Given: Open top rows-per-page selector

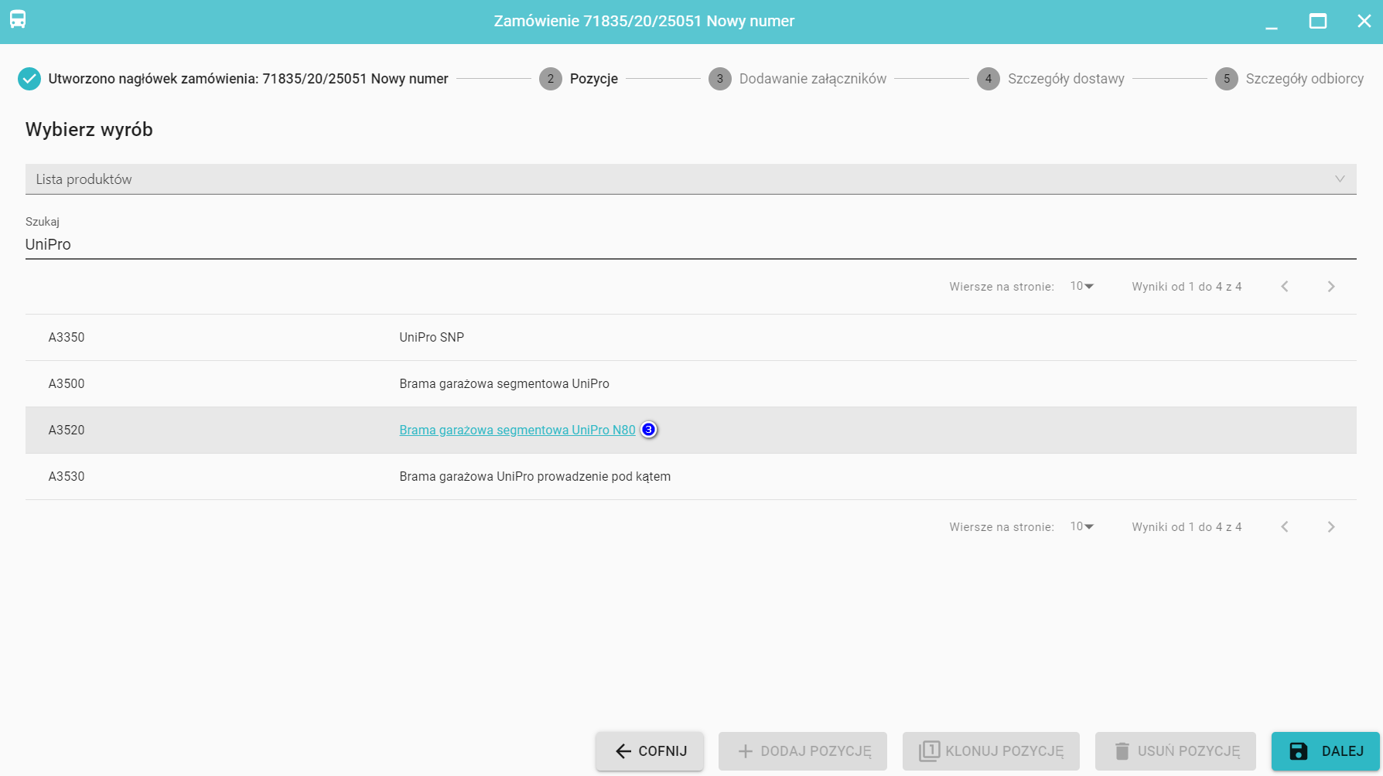Looking at the screenshot, I should coord(1081,287).
